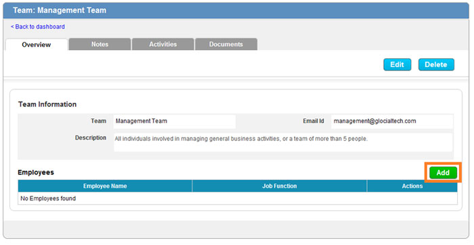
Task: Go back via the Back to dashboard link
Action: (38, 26)
